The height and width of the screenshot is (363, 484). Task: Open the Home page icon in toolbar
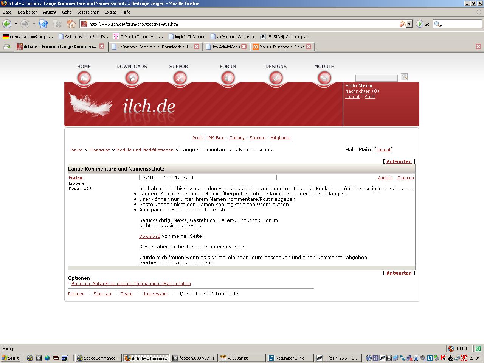click(x=71, y=24)
